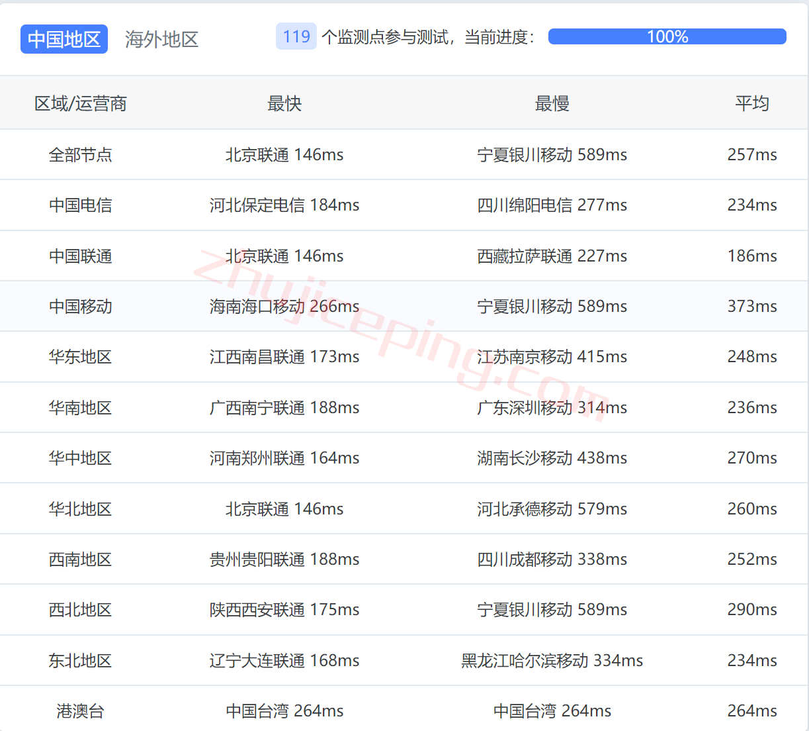Click the 234ms average for 东北地区
809x731 pixels.
pyautogui.click(x=752, y=660)
